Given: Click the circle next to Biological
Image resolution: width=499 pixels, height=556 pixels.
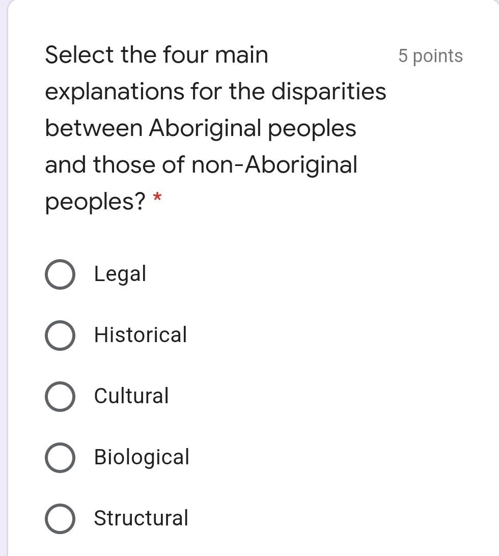Looking at the screenshot, I should point(60,457).
